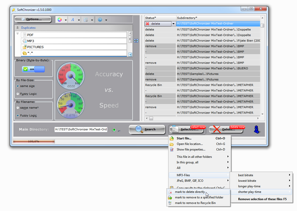Click 'Remove selection of these files F5'
297x211 pixels.
(261, 199)
